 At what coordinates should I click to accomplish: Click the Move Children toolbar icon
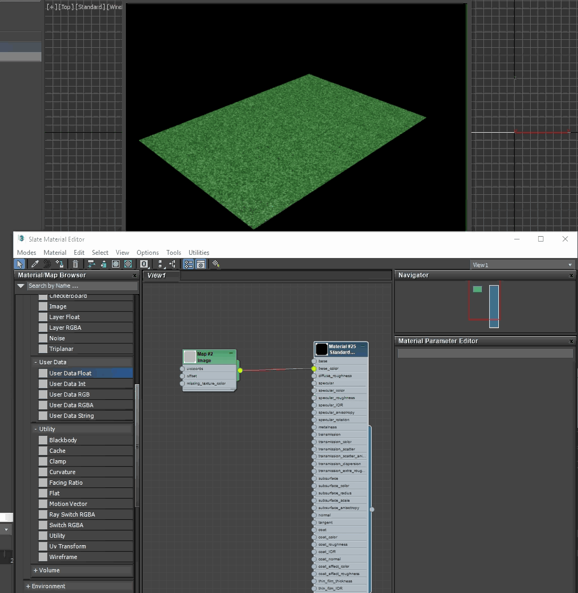(91, 264)
